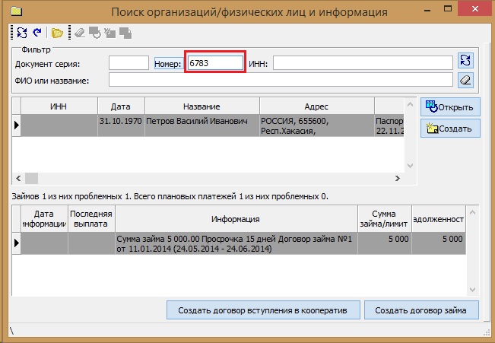
Task: Maximize the window
Action: [448, 9]
